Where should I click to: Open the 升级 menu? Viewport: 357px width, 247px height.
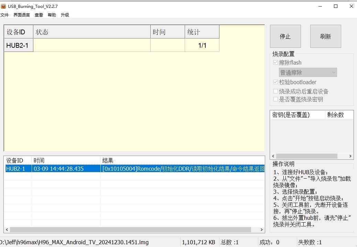click(x=65, y=15)
